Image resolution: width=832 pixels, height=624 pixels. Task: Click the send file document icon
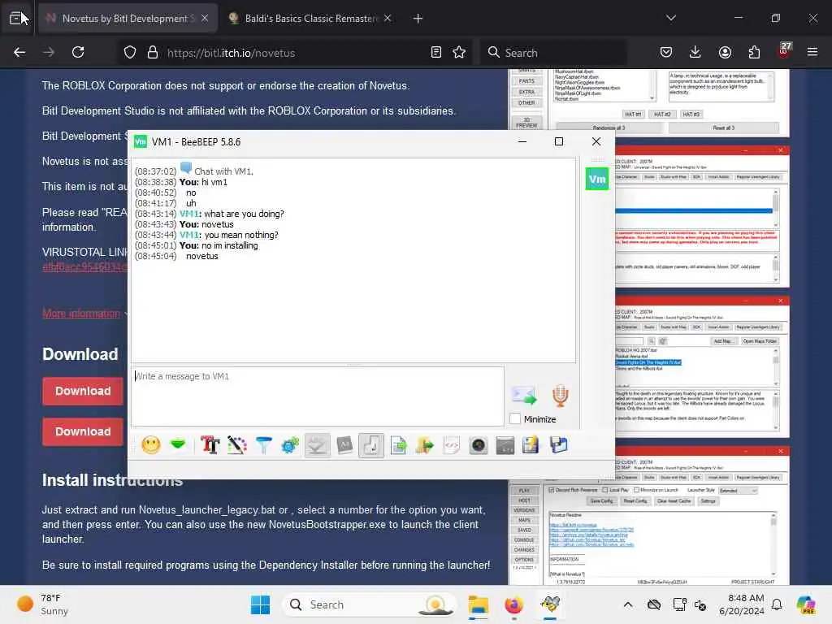tap(398, 444)
